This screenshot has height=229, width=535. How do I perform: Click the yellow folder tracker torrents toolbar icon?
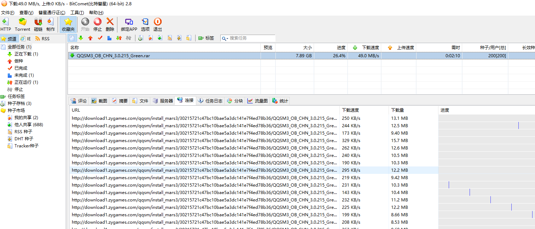click(189, 38)
